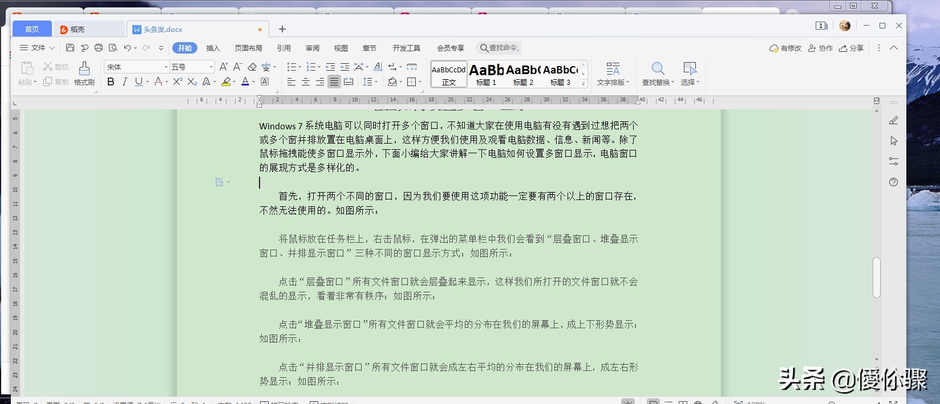Toggle Underline formatting

(139, 82)
